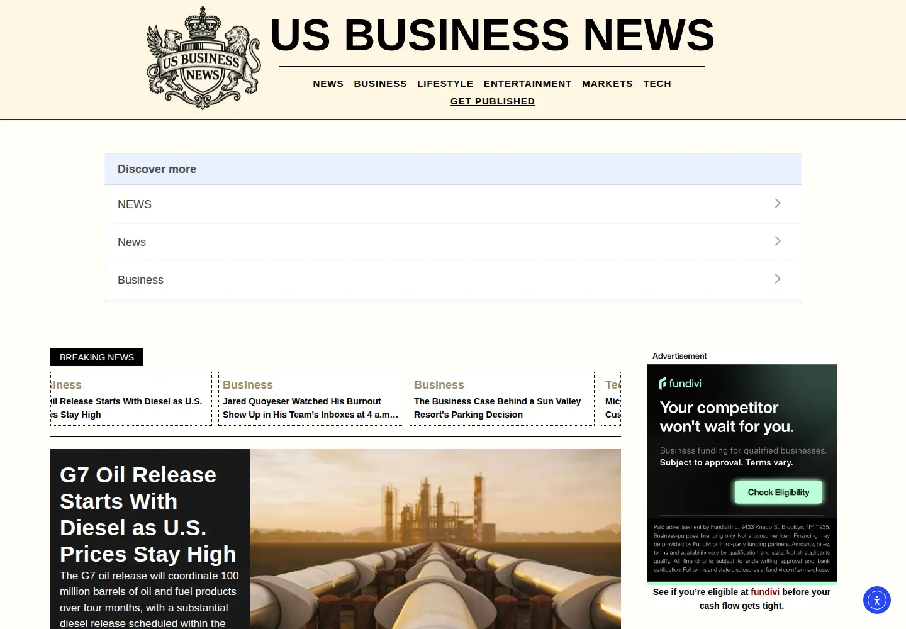
Task: Click the US Business News crest logo
Action: click(203, 58)
